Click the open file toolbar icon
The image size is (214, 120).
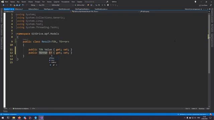(x=14, y=5)
